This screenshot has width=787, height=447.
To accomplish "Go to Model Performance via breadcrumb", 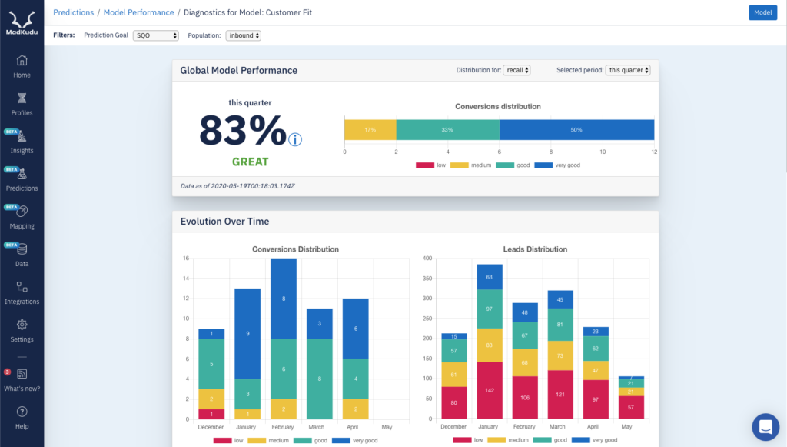I will pos(138,12).
